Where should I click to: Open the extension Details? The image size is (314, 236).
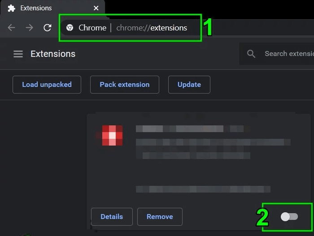[112, 217]
